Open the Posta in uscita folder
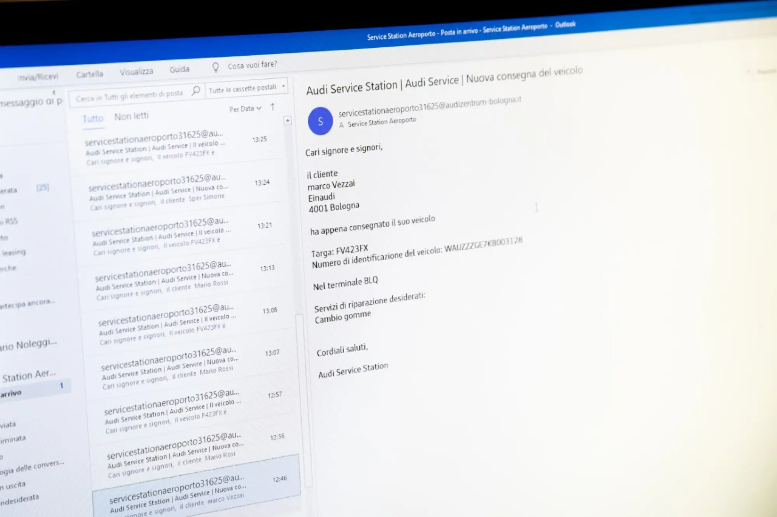The width and height of the screenshot is (777, 517). [x=13, y=486]
